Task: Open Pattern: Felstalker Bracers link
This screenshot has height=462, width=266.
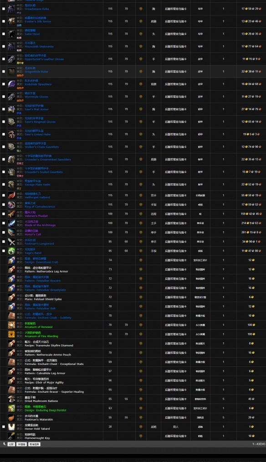Action: pyautogui.click(x=43, y=281)
